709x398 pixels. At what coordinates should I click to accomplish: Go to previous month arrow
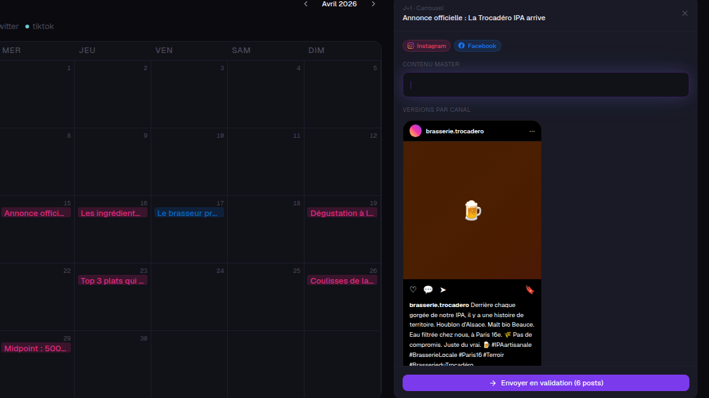pos(306,4)
